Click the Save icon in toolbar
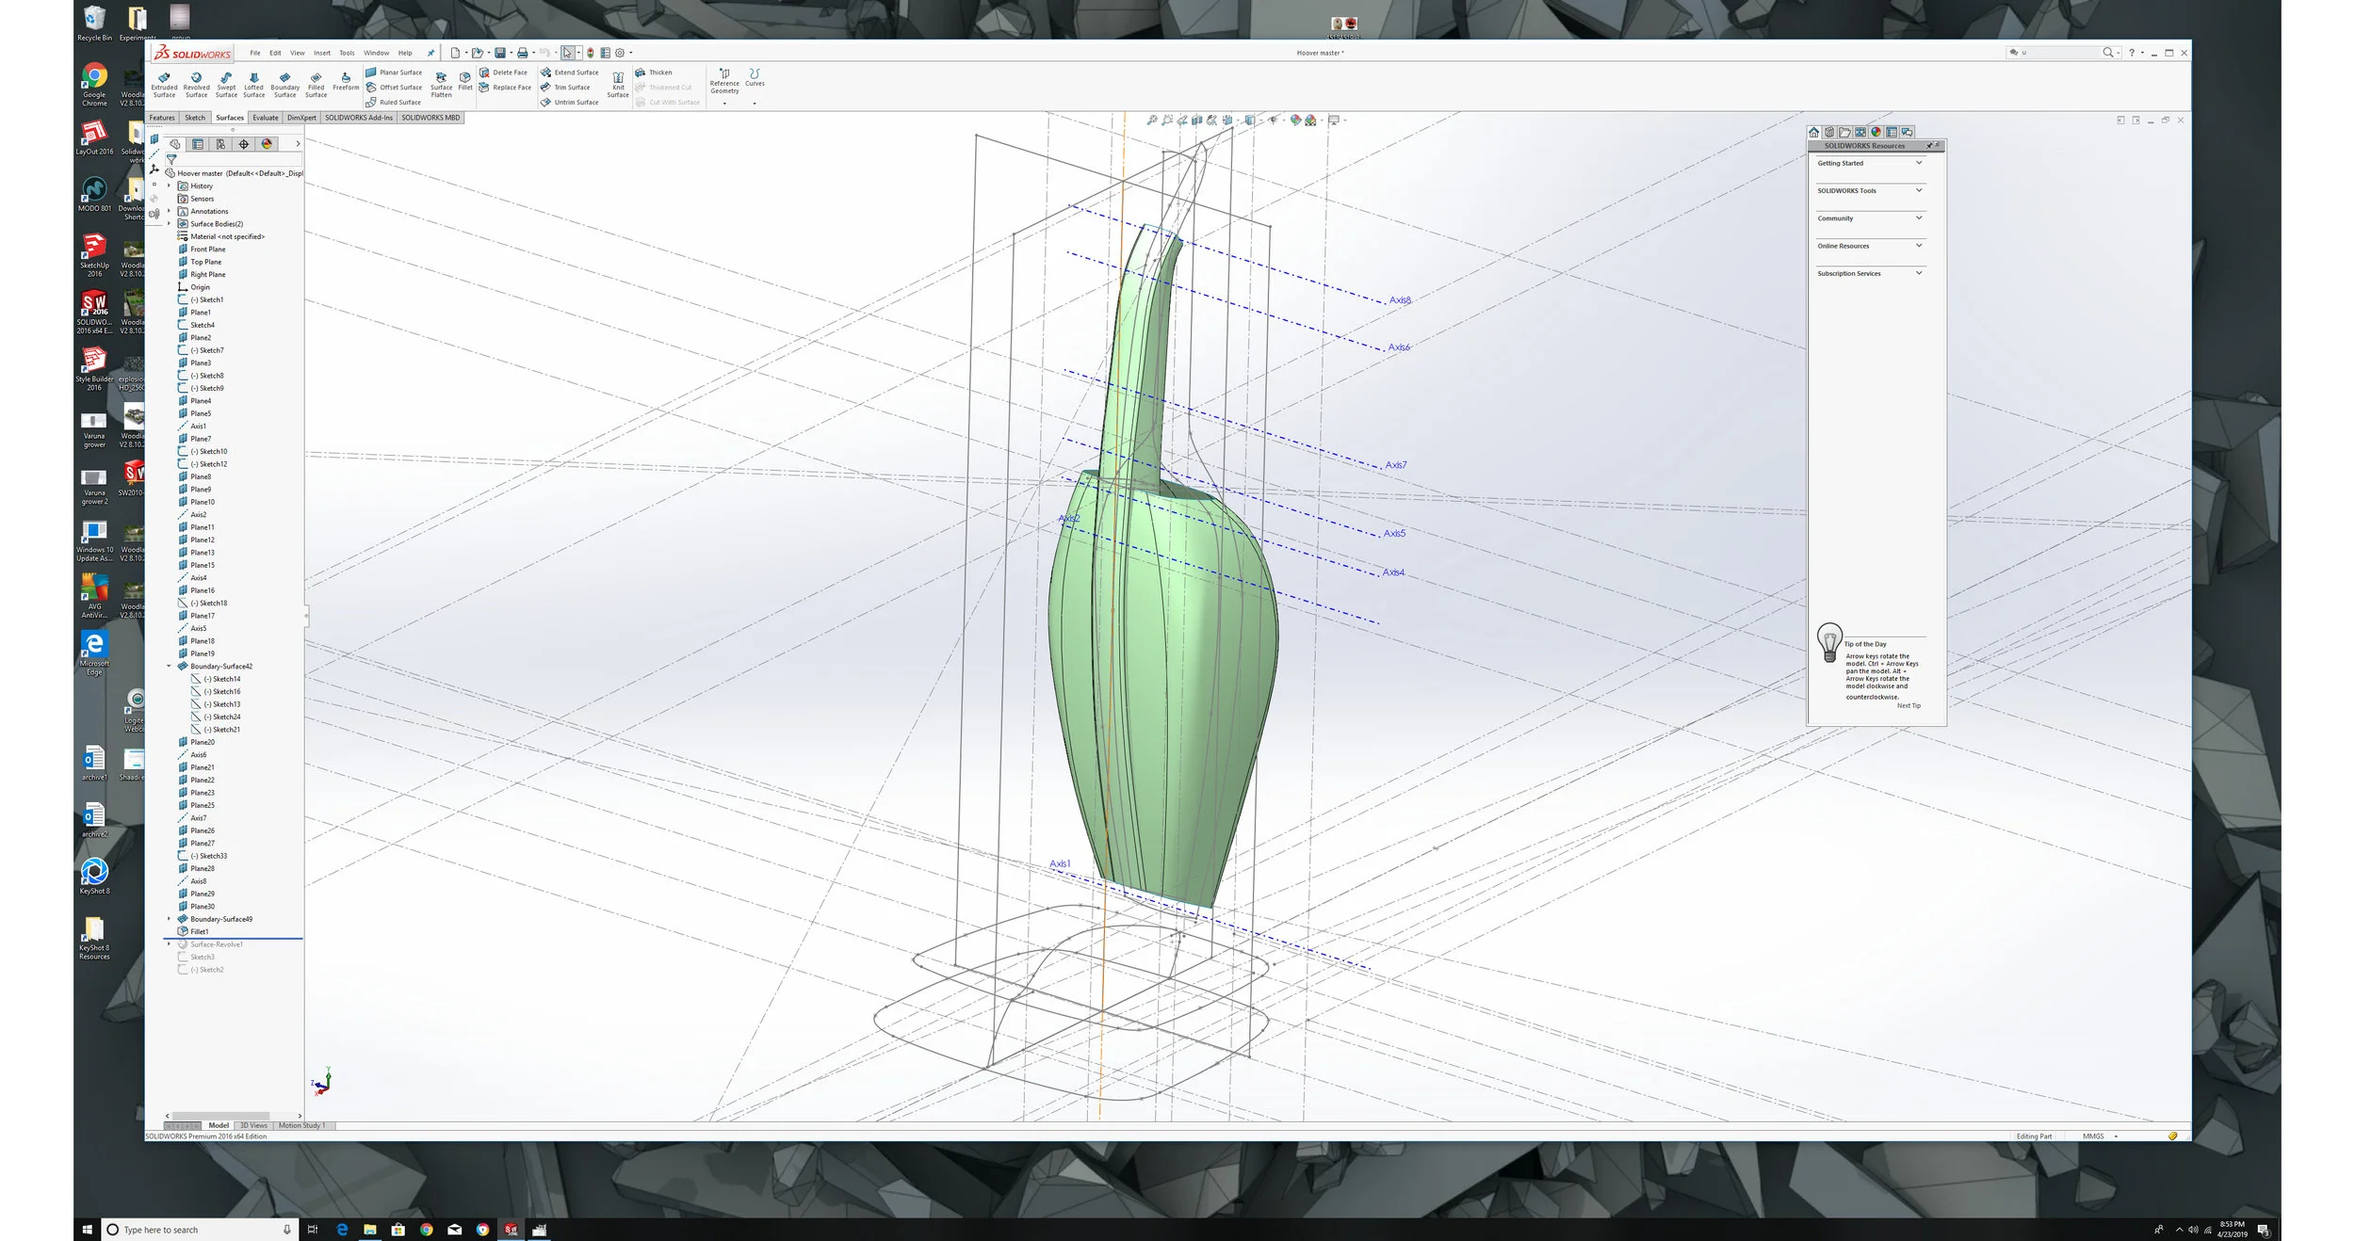The height and width of the screenshot is (1241, 2355). tap(500, 53)
